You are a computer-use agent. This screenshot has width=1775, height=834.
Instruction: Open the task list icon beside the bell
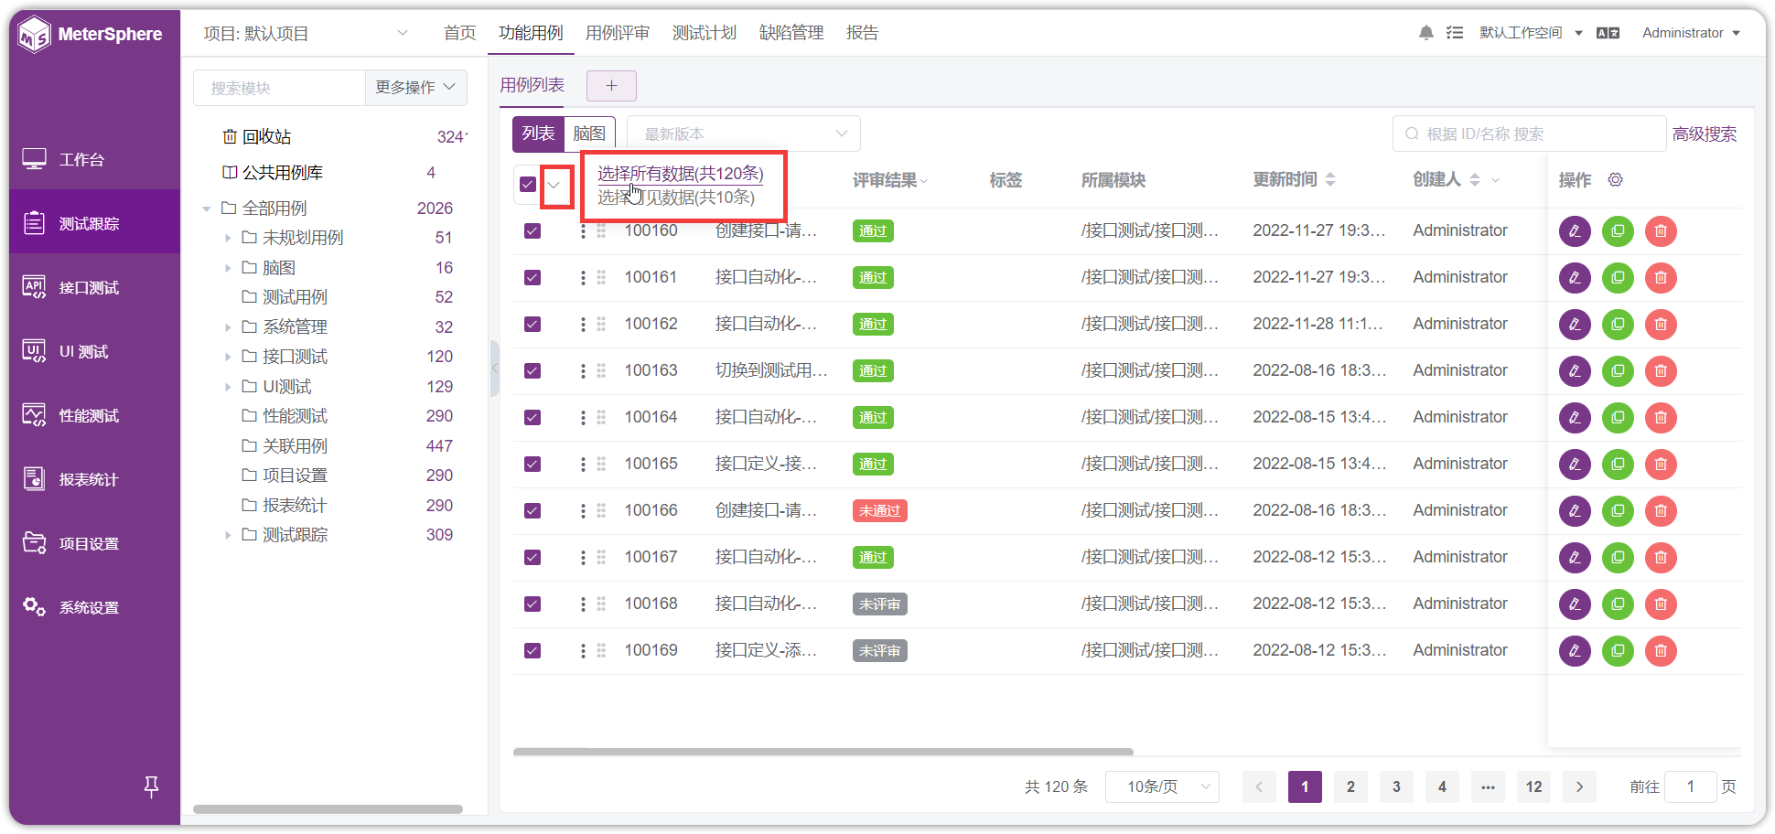pyautogui.click(x=1455, y=33)
